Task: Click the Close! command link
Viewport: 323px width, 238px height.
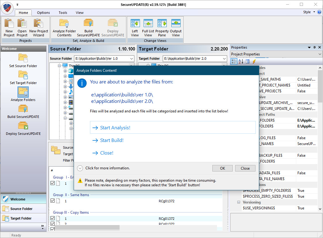Action: pos(103,153)
